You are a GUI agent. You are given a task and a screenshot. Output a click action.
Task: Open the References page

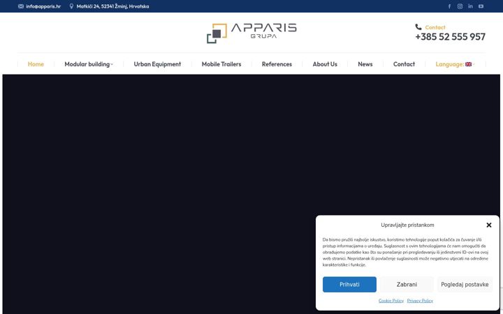click(277, 64)
